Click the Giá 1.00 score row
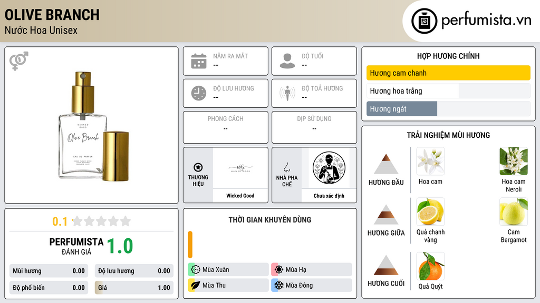 click(x=134, y=288)
